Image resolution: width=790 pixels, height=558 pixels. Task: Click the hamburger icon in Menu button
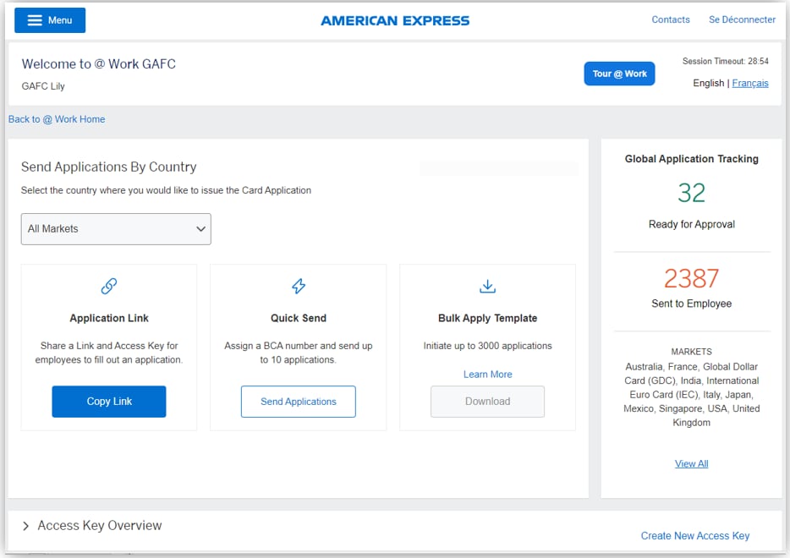coord(35,20)
